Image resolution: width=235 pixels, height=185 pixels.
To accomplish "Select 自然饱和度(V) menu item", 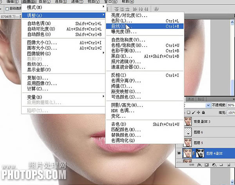I will click(145, 40).
